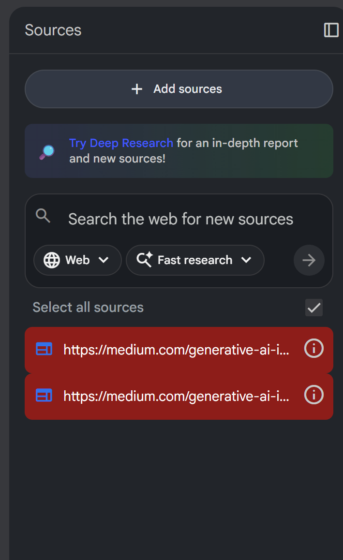Click the first source's web page icon
The width and height of the screenshot is (343, 560).
tap(44, 349)
